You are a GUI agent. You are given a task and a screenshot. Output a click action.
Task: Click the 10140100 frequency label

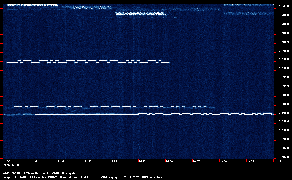point(283,6)
